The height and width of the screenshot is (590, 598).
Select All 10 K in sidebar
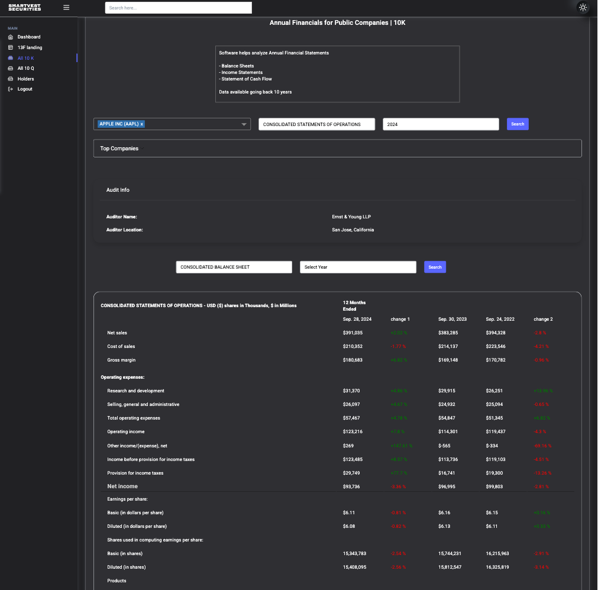click(25, 59)
